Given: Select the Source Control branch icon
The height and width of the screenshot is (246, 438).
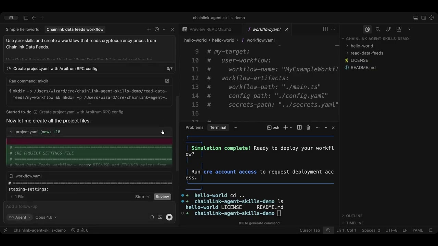Looking at the screenshot, I should (388, 29).
